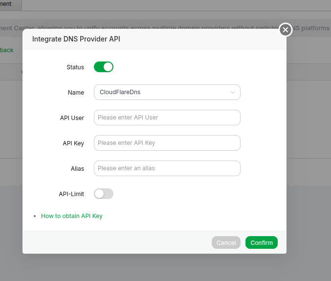Click into the API Key field
331x281 pixels.
click(x=167, y=143)
